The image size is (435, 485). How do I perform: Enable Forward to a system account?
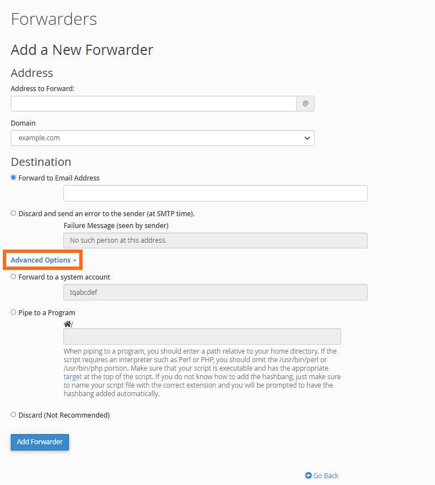[12, 277]
